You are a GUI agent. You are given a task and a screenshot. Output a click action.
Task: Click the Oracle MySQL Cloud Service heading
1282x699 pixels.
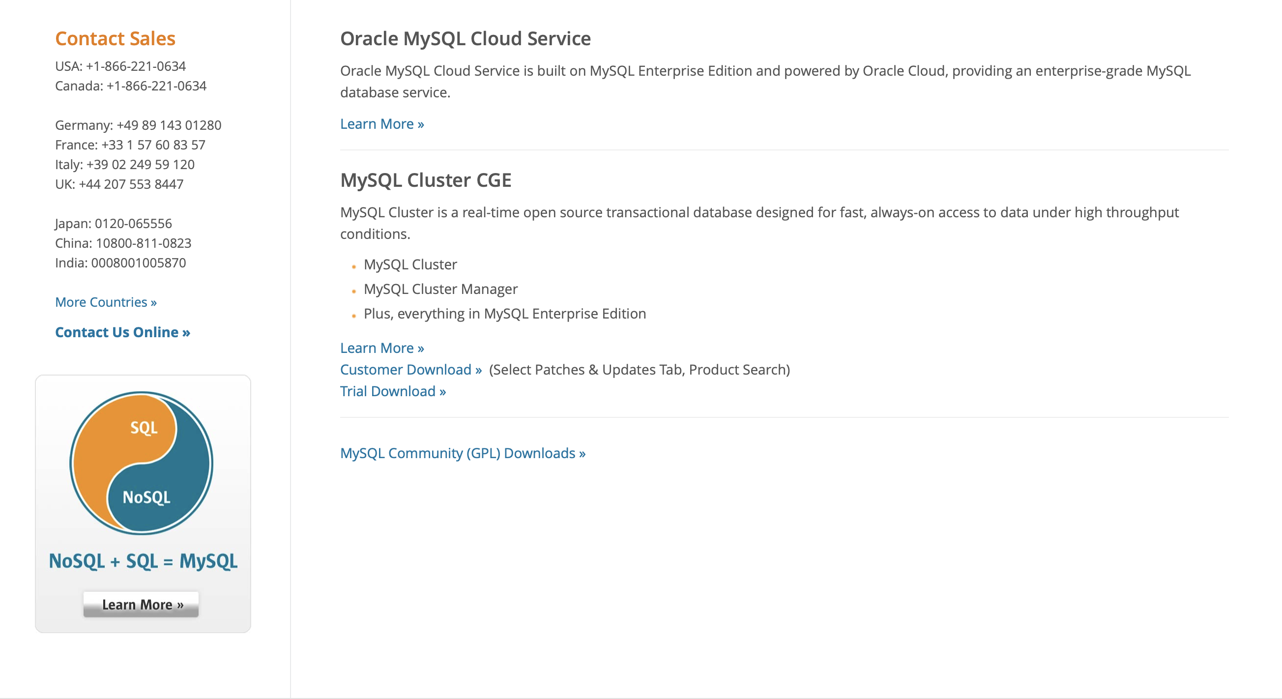pos(465,38)
